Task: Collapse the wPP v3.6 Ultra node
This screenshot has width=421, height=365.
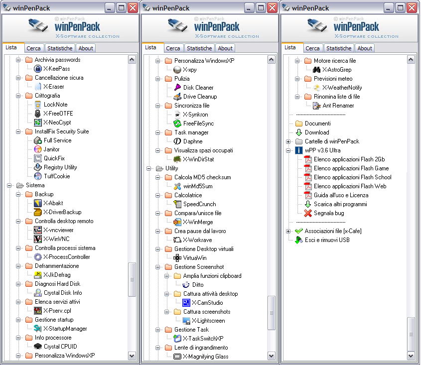Action: point(288,150)
